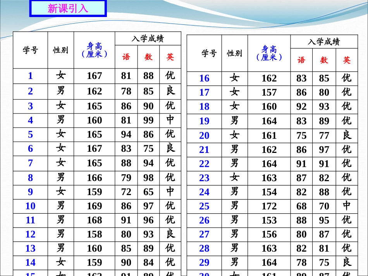The image size is (368, 276).
Task: Select red 数 header above student 16's table
Action: (324, 60)
